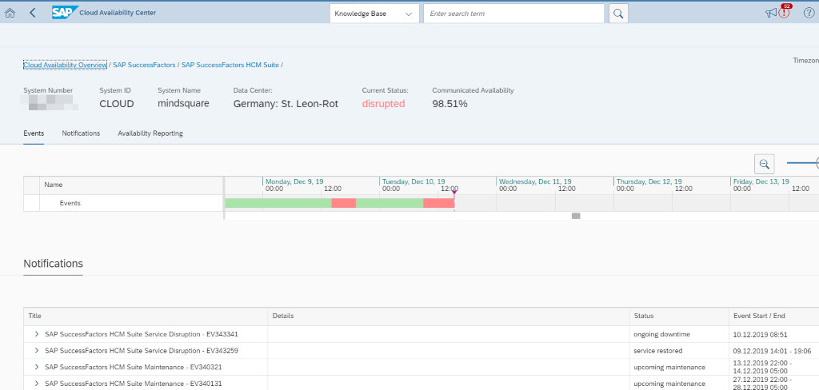Open SAP SuccessFactors breadcrumb link
Viewport: 819px width, 390px height.
tap(144, 66)
